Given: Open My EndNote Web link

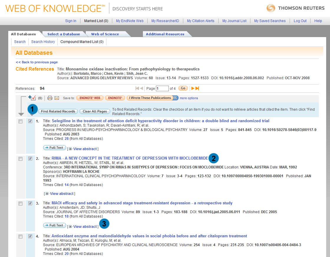Looking at the screenshot, I should click(130, 21).
